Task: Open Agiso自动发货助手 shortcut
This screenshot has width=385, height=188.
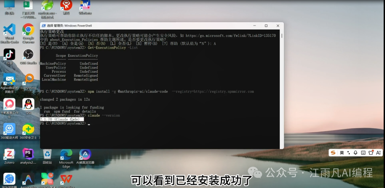Action: click(x=9, y=84)
